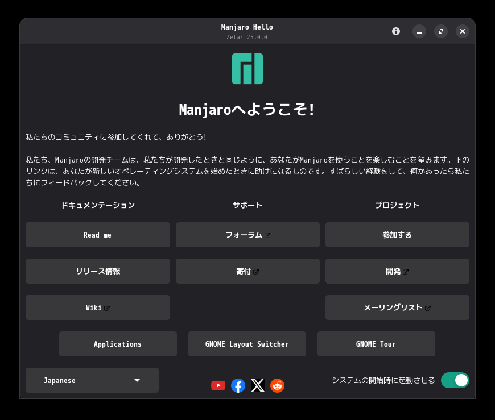Launch the Applications button
The width and height of the screenshot is (495, 420).
pos(118,344)
